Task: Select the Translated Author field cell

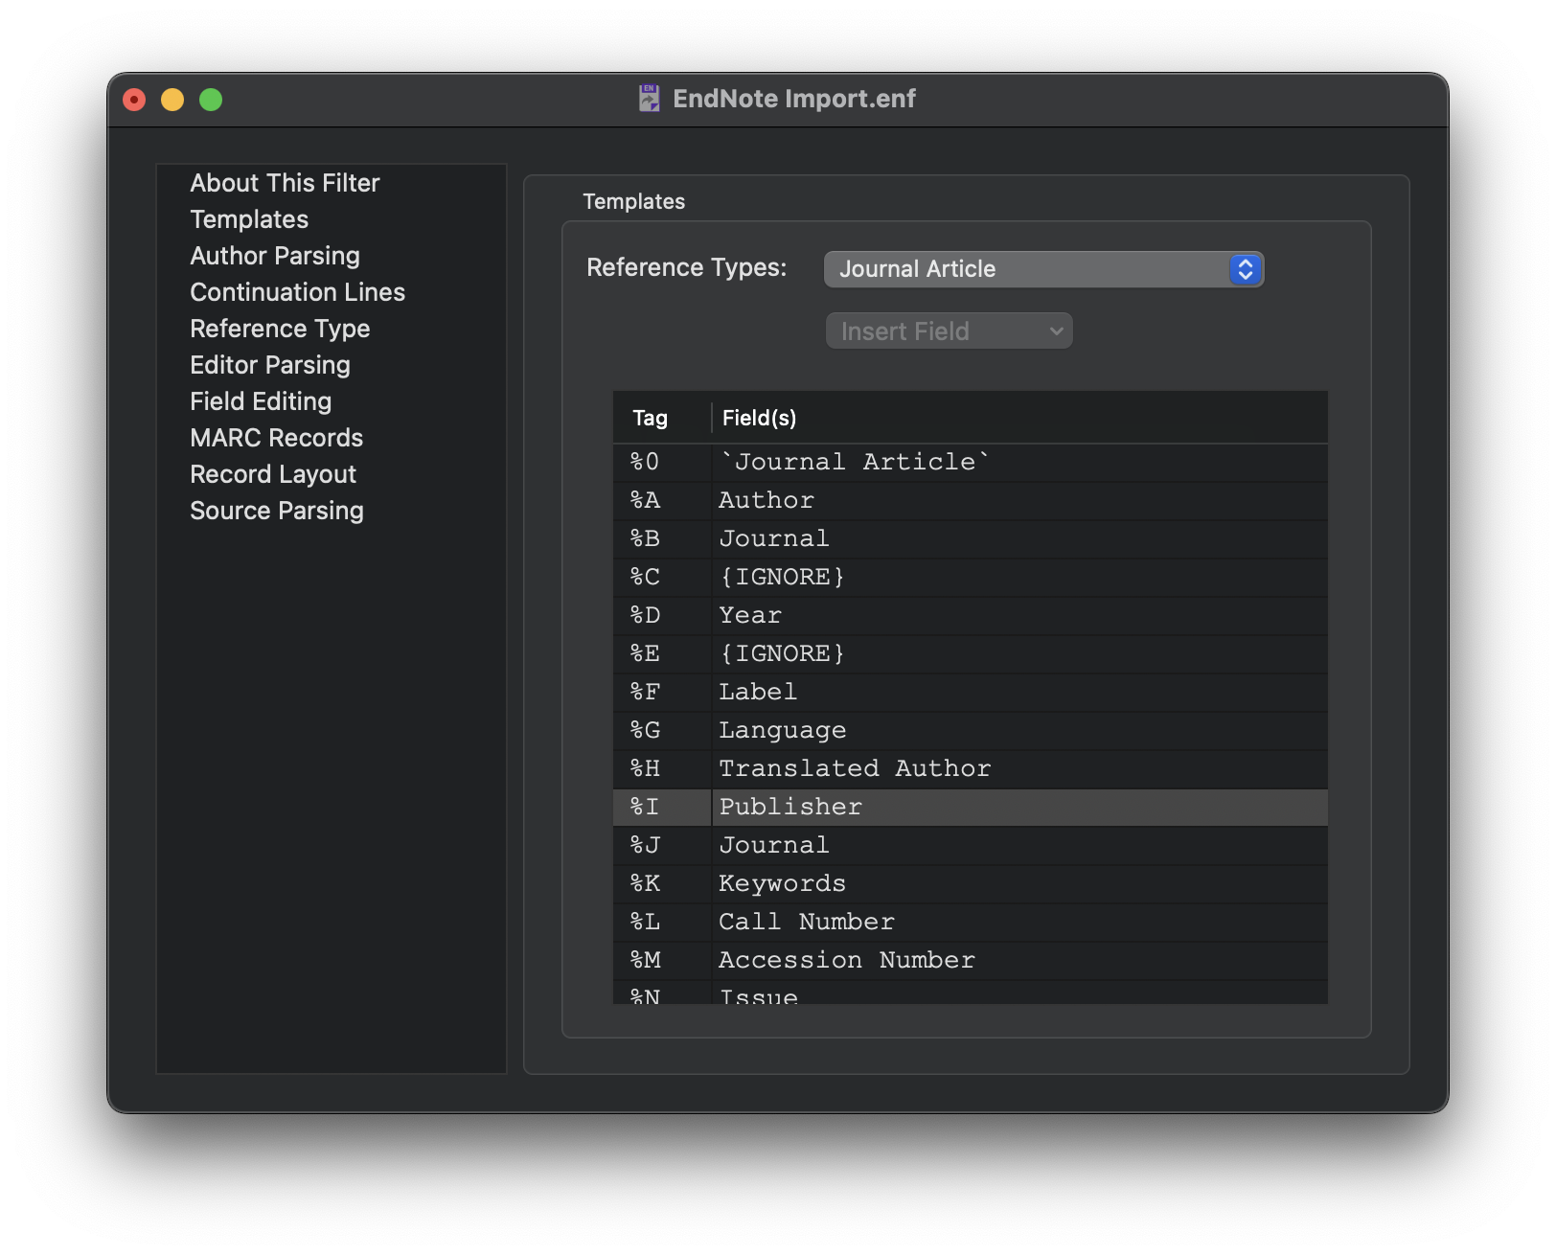Action: [x=1020, y=768]
